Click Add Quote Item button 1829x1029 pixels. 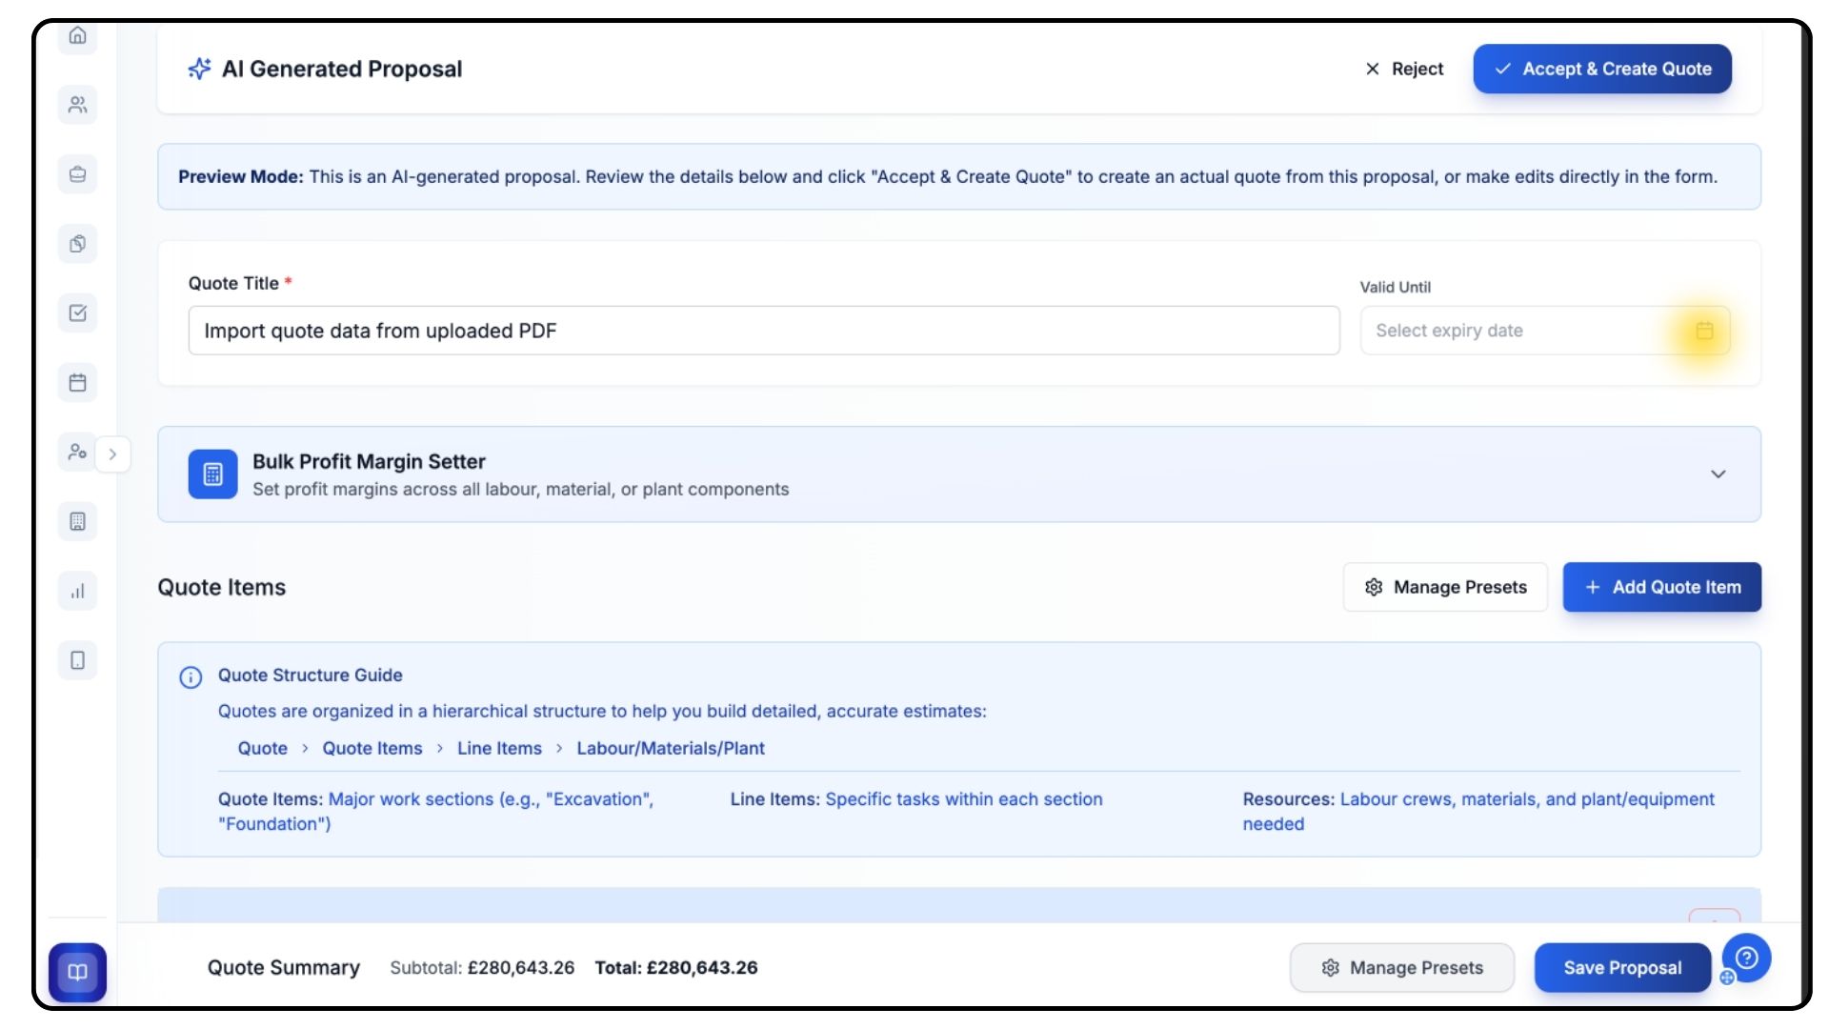tap(1661, 587)
